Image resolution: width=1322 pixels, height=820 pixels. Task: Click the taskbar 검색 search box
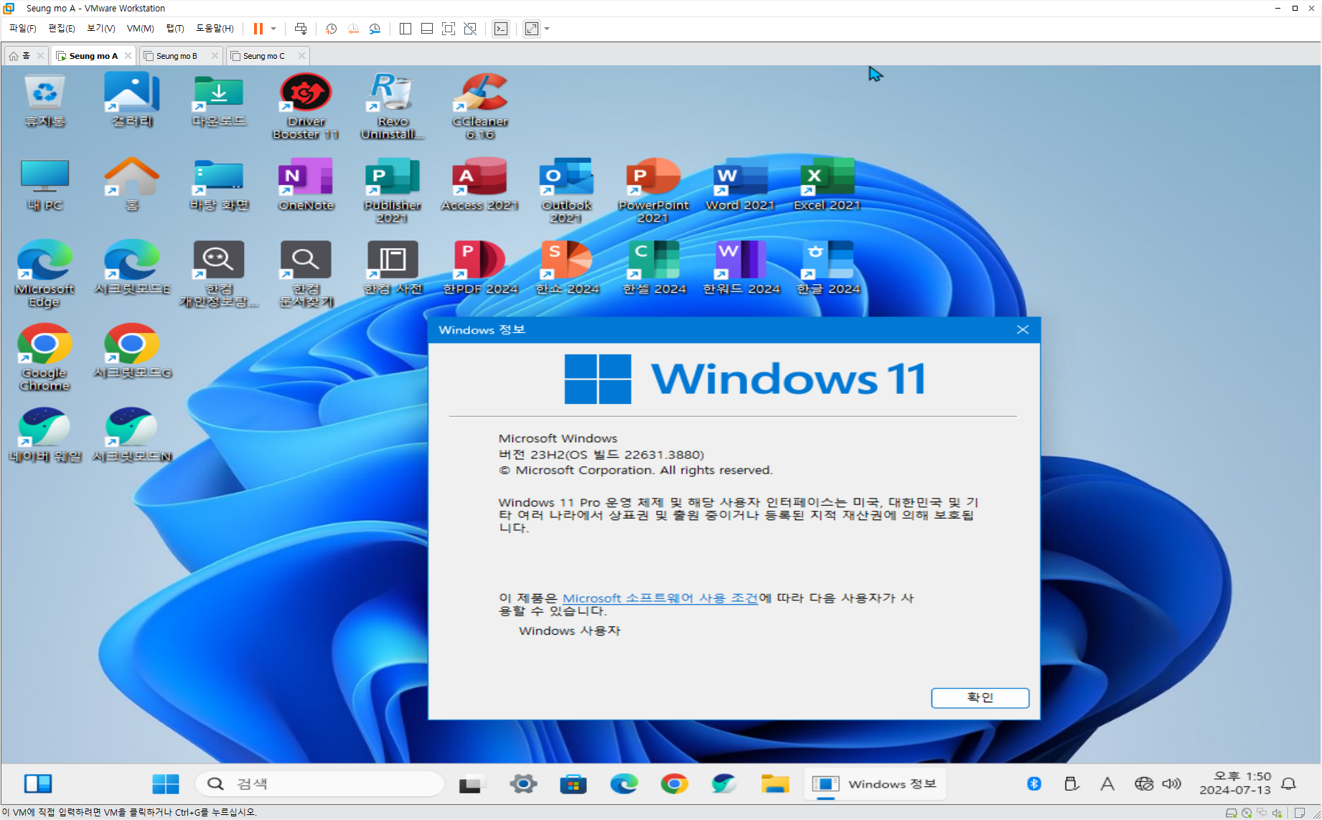[320, 783]
